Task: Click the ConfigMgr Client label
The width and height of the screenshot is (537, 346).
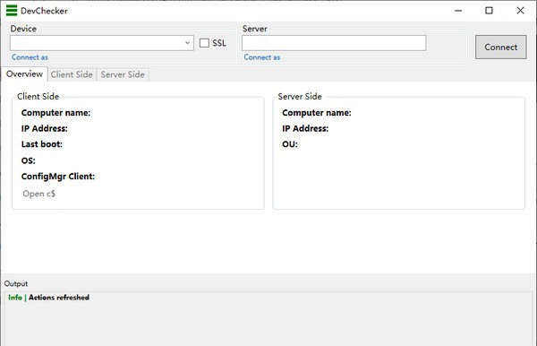Action: coord(58,177)
